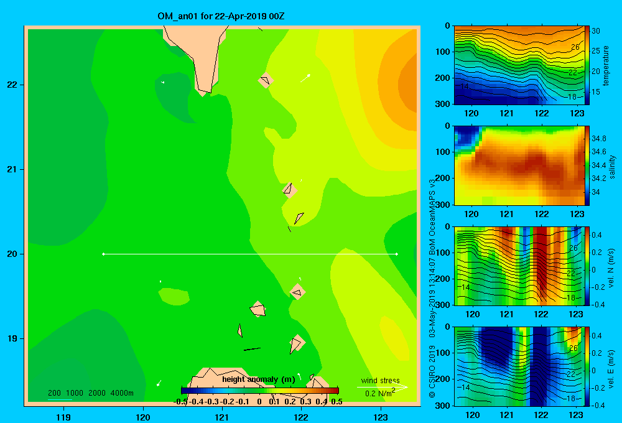This screenshot has height=423, width=622.
Task: Click the "34.8" salinity scale value
Action: [x=598, y=139]
